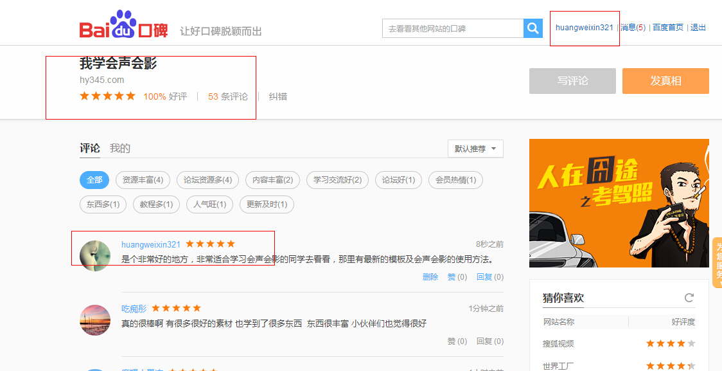The height and width of the screenshot is (371, 722).
Task: Click 回复 (0) on 吃痴彤's comment
Action: coord(490,341)
